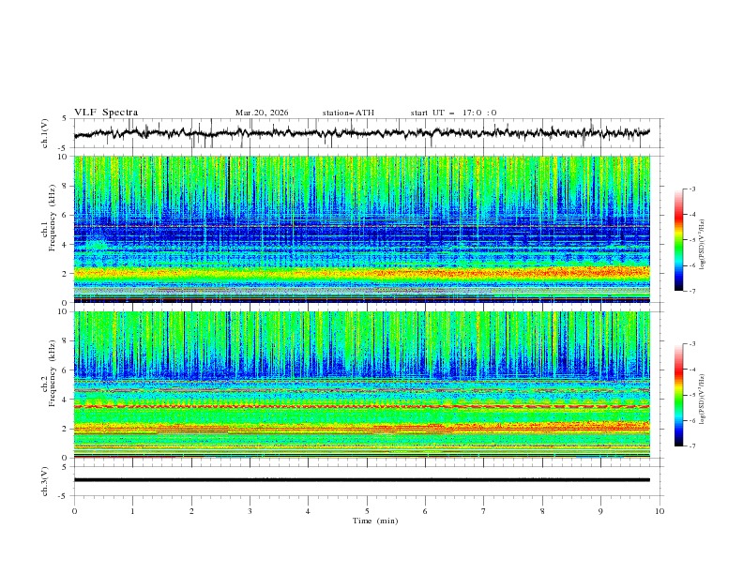Click the VLF Spectra title text

106,113
